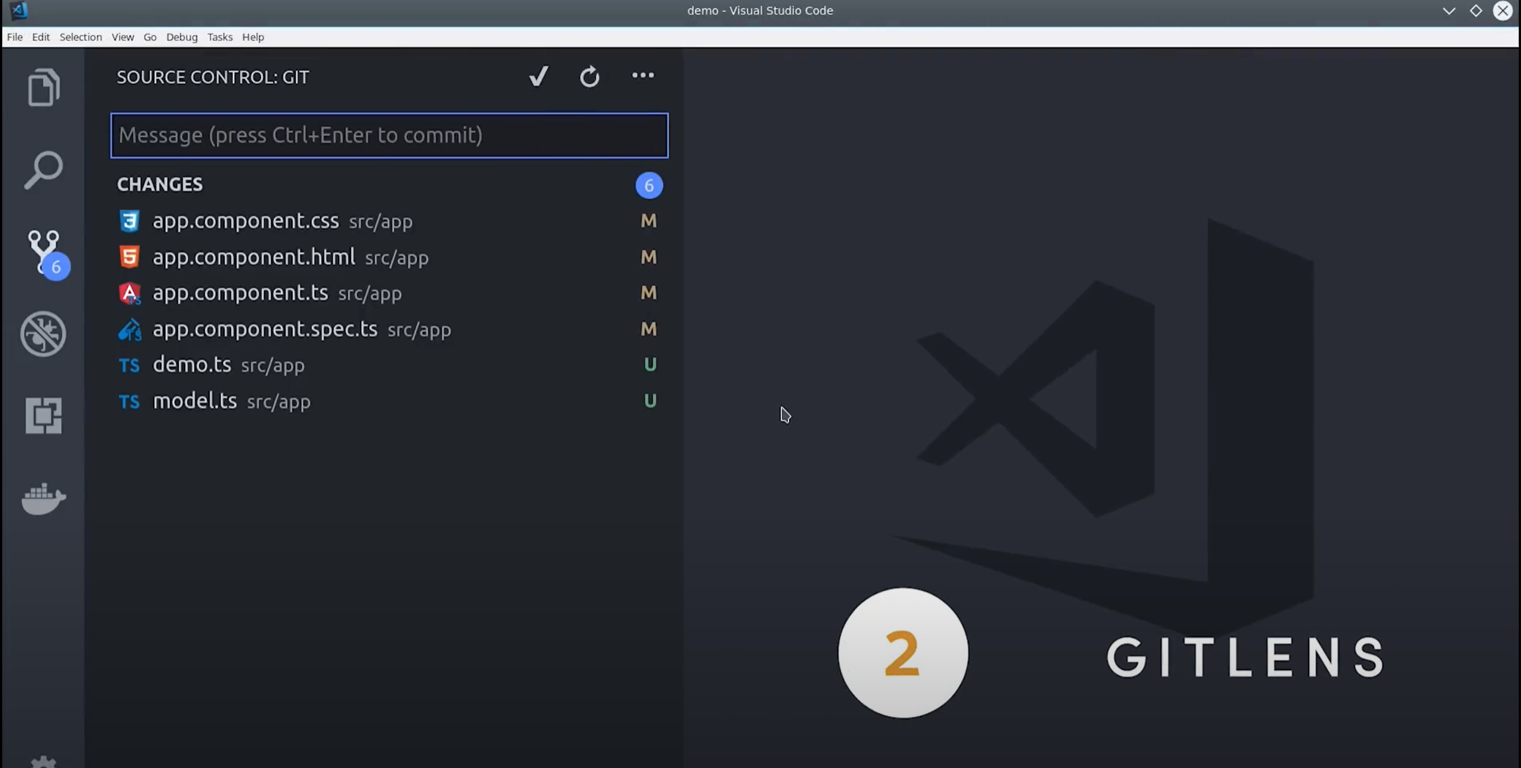The image size is (1521, 768).
Task: Click the diamond maximize button in title bar
Action: (x=1476, y=10)
